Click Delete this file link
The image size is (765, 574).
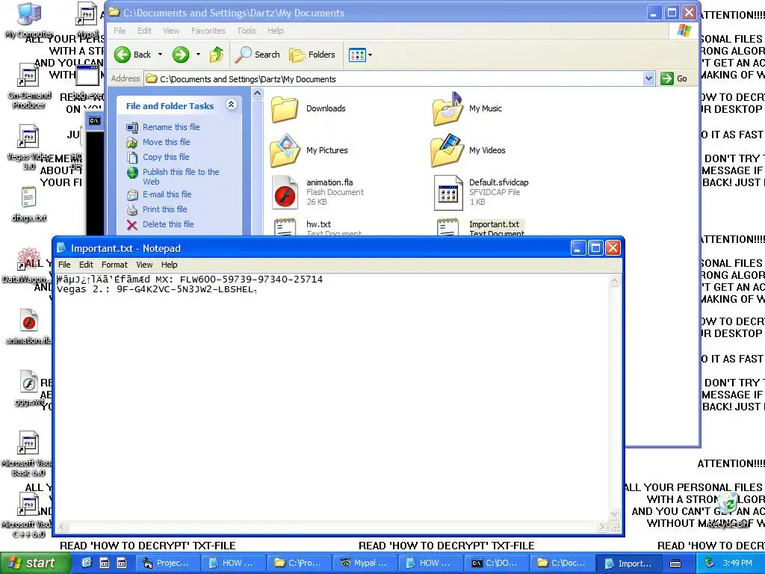tap(168, 224)
